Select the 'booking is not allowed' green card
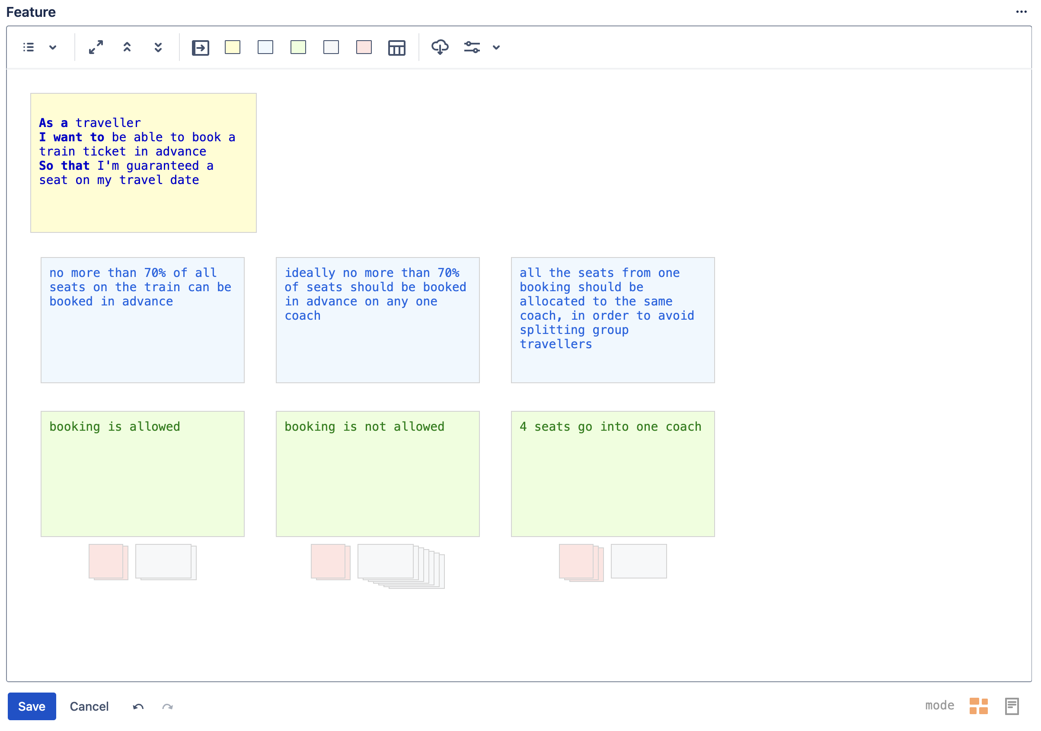The width and height of the screenshot is (1041, 731). coord(378,474)
